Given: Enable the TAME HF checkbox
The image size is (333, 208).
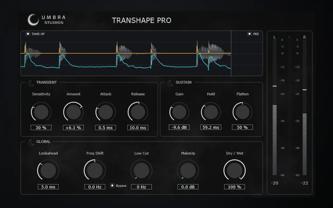Looking at the screenshot, I should point(28,34).
